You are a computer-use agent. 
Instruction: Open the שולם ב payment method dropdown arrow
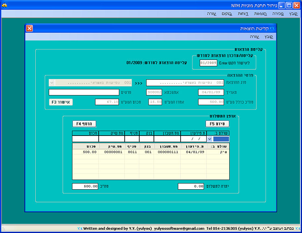(209, 139)
